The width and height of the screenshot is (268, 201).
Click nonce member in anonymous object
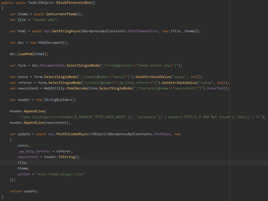(x=23, y=146)
